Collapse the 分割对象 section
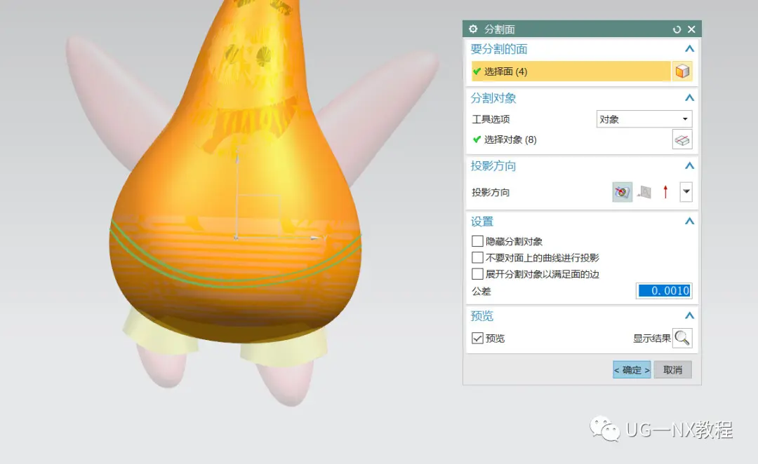 point(689,98)
